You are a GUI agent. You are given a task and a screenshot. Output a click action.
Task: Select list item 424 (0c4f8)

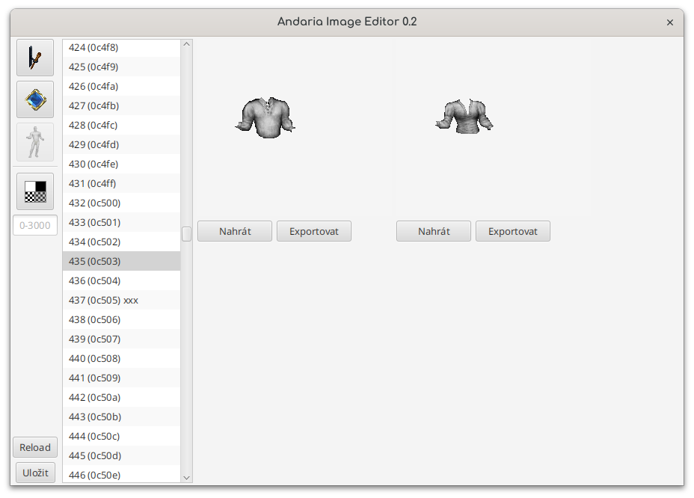pyautogui.click(x=121, y=47)
